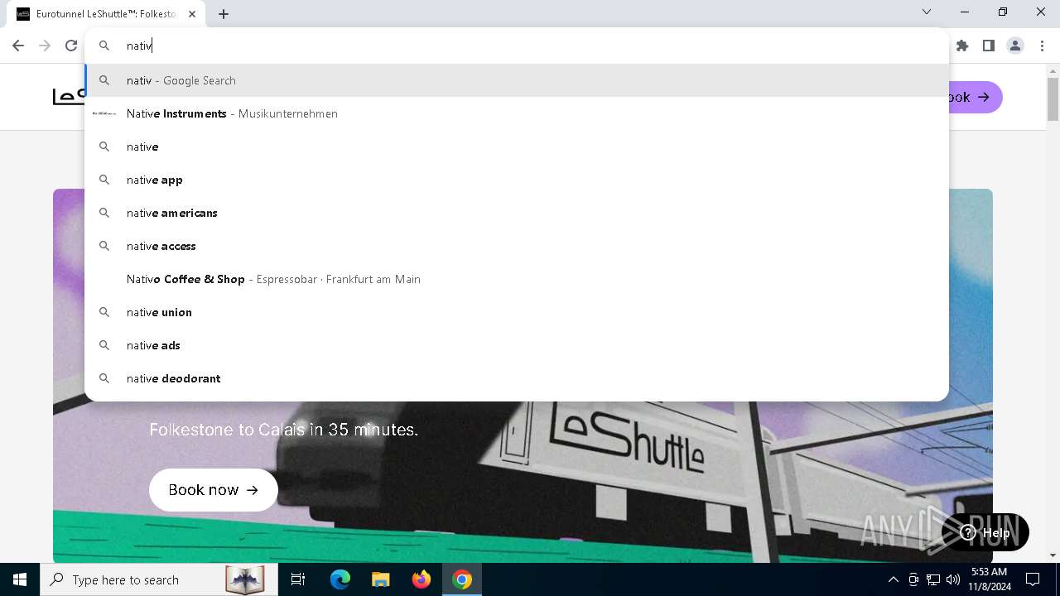Click the purple Book button in header
The width and height of the screenshot is (1060, 596).
tap(976, 98)
